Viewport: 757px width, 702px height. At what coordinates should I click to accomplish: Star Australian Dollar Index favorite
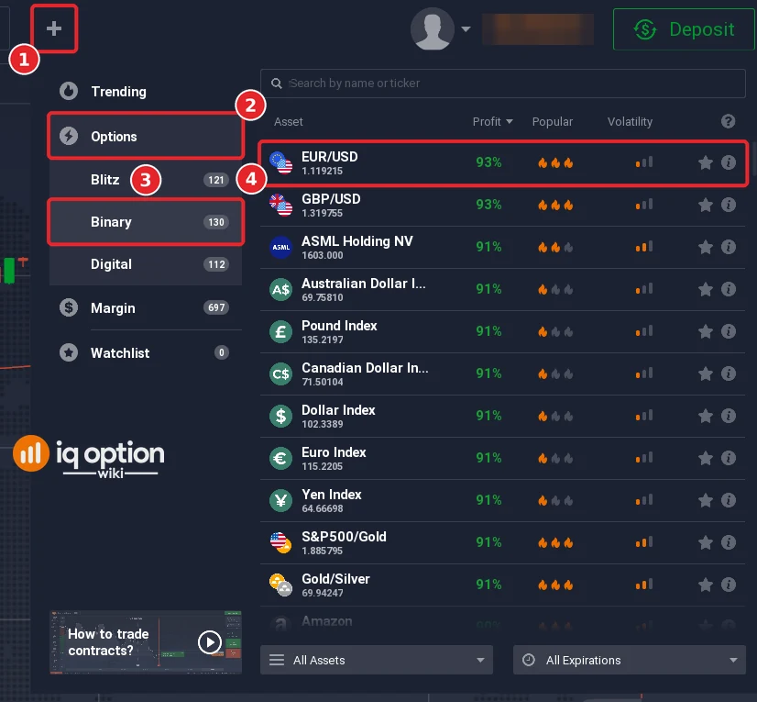click(x=706, y=289)
